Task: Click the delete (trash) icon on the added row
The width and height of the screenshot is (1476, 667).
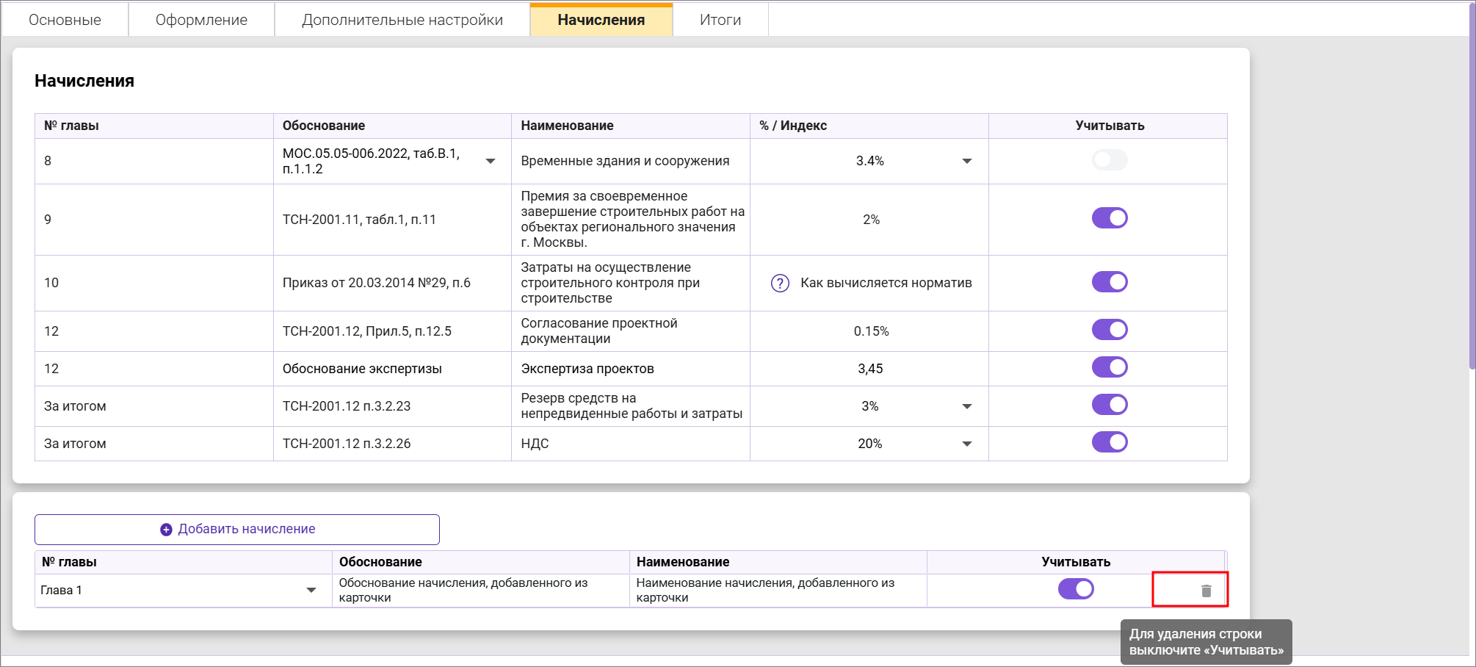Action: [x=1206, y=589]
